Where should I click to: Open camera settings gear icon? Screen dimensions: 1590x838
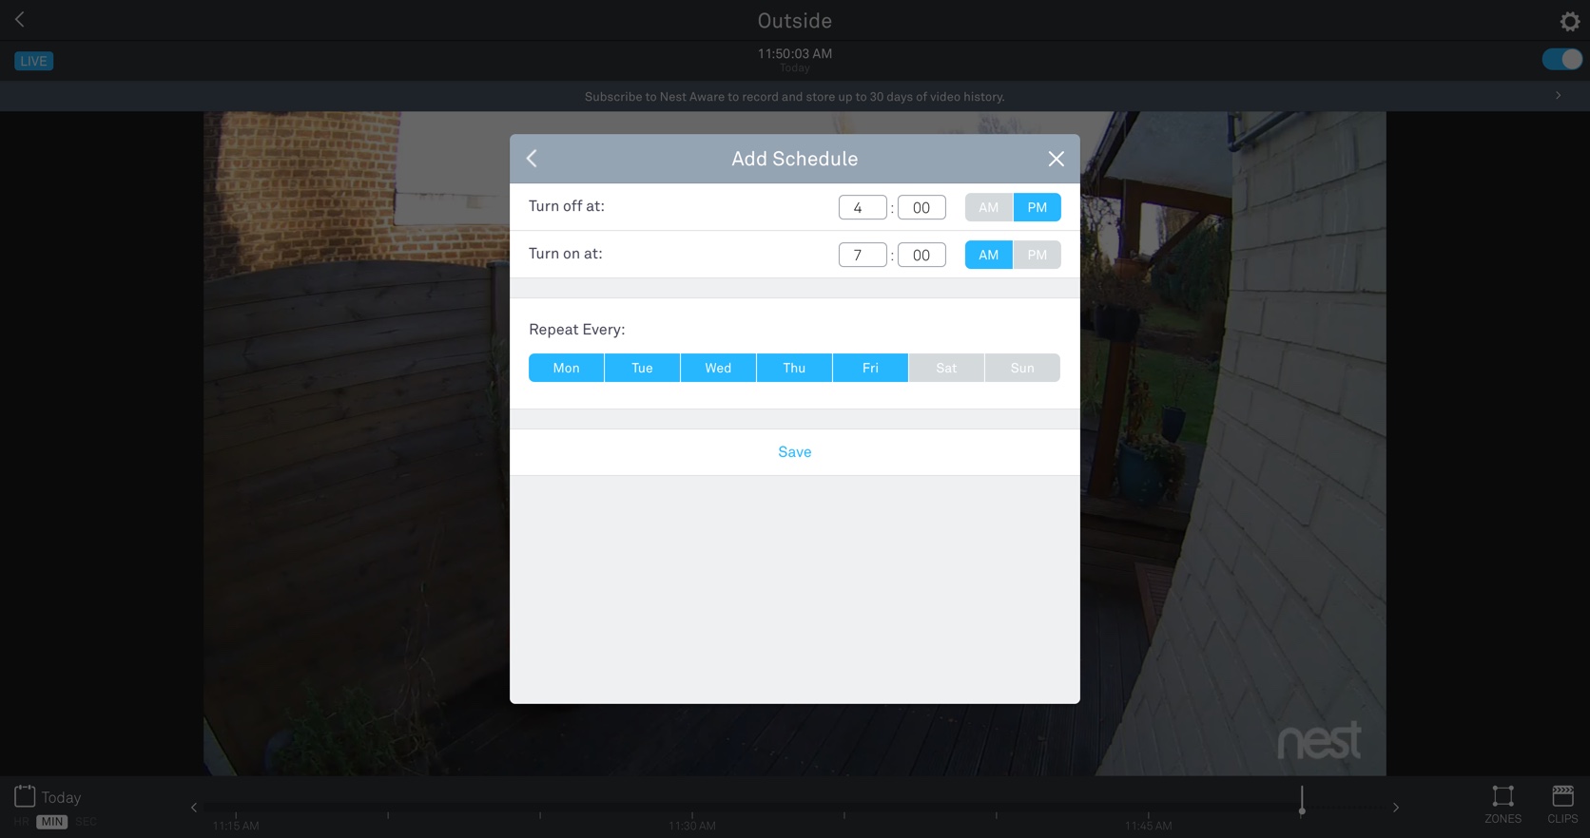pyautogui.click(x=1569, y=21)
